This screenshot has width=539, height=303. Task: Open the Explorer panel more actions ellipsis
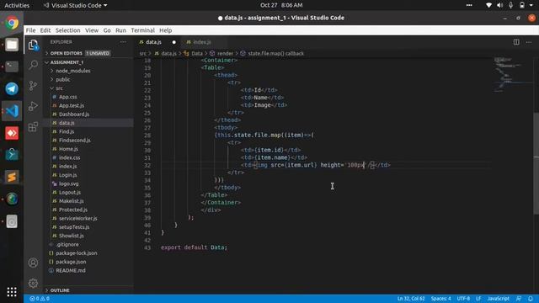click(123, 42)
